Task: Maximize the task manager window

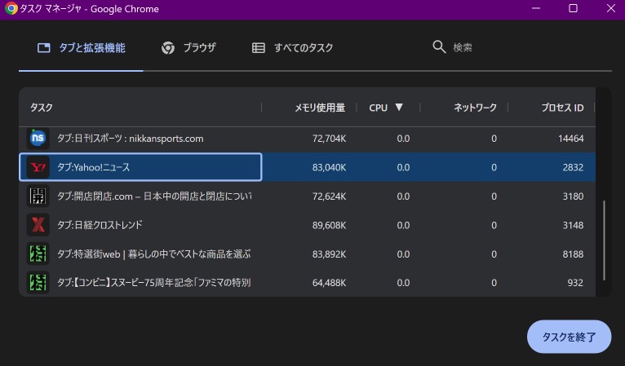Action: (x=573, y=9)
